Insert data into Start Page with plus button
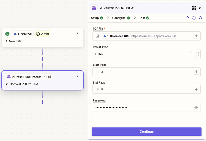Screen dimensions: 206x141 pos(196,72)
